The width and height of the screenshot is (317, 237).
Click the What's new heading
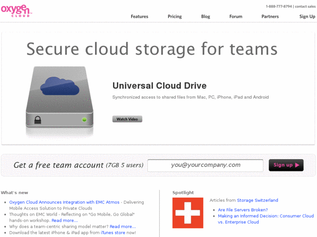[14, 193]
